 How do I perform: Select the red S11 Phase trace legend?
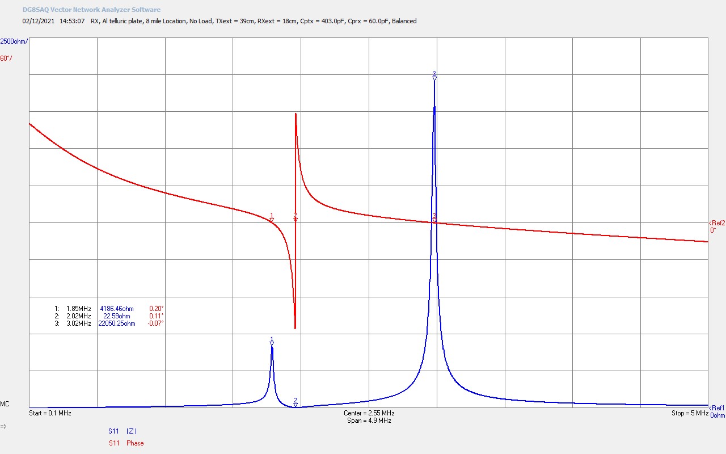click(126, 443)
